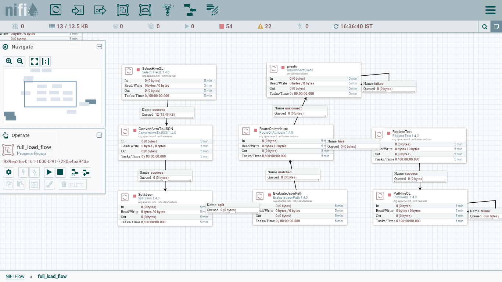
Task: Open the global search icon
Action: coord(484,26)
